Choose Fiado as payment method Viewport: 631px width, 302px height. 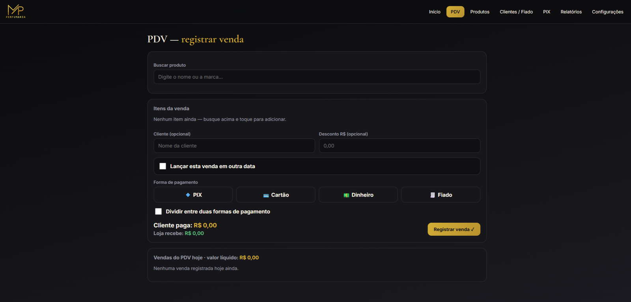point(441,195)
